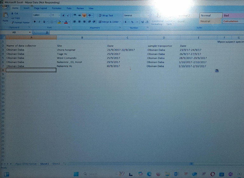Toggle Underline formatting
This screenshot has width=244, height=178.
44,22
